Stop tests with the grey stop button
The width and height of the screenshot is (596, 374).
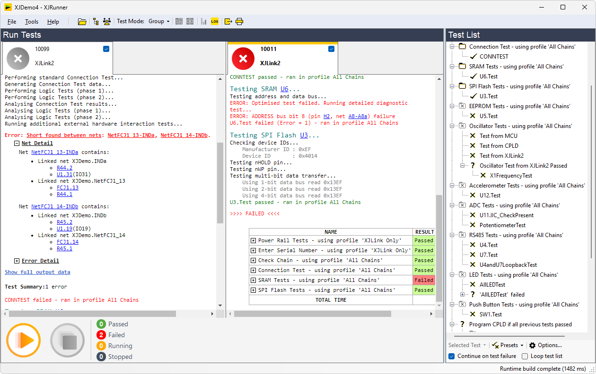coord(68,340)
